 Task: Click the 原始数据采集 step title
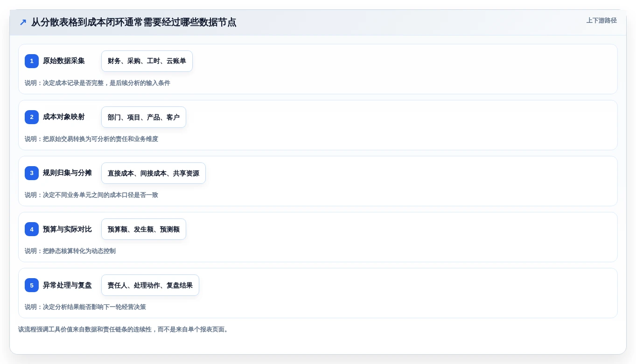[64, 61]
